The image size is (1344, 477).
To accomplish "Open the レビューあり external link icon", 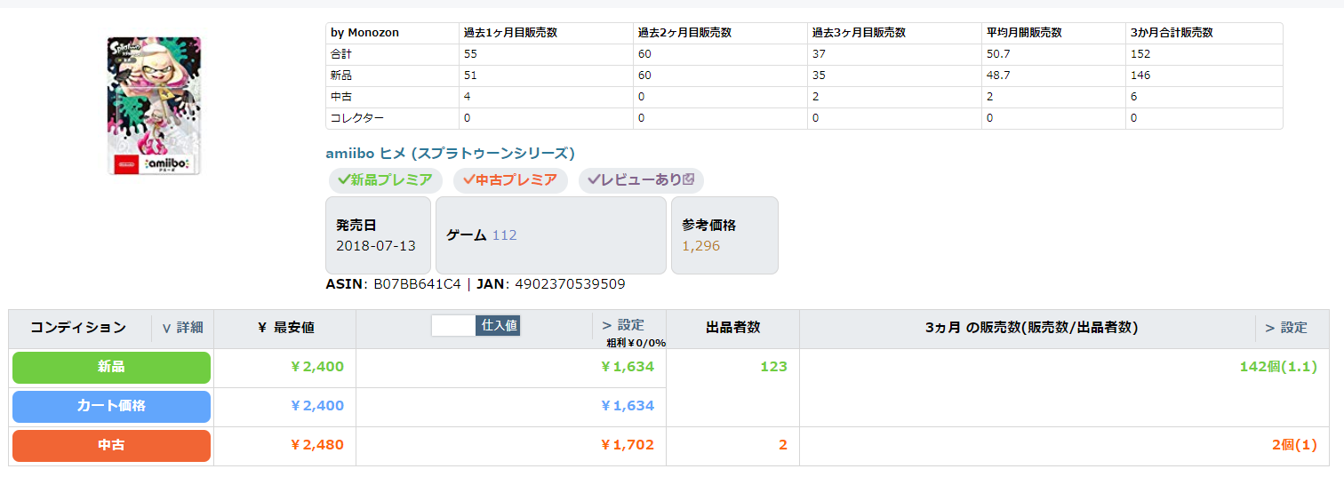I will click(688, 179).
